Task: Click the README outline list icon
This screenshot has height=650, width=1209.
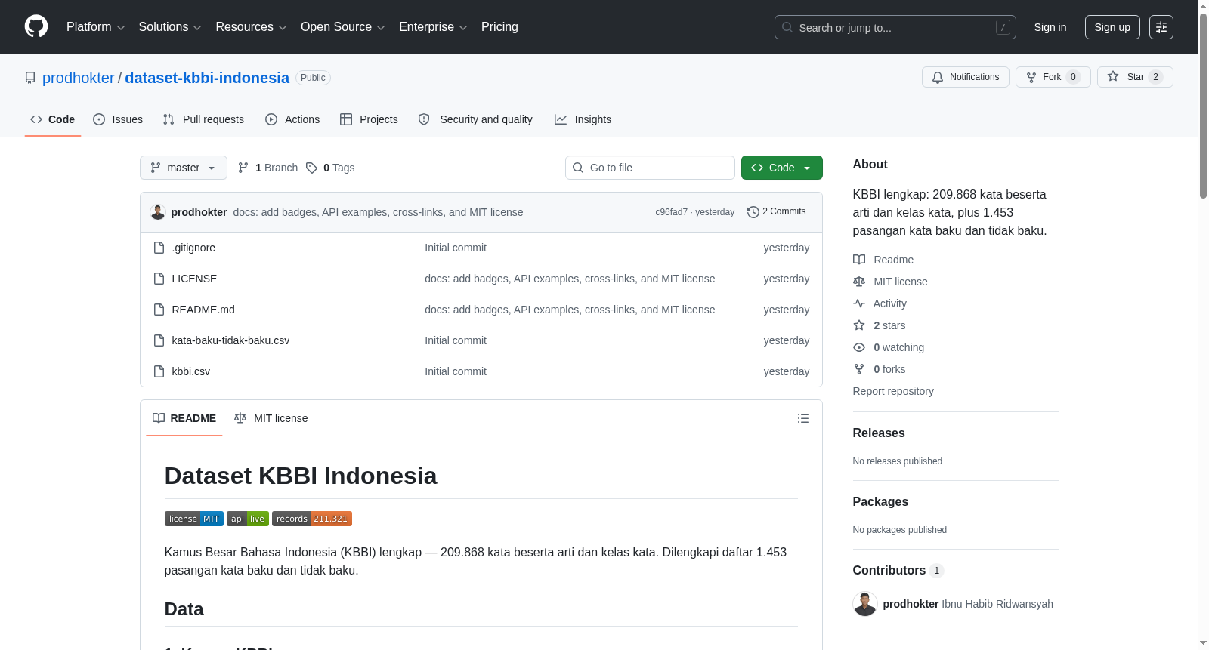Action: click(803, 418)
